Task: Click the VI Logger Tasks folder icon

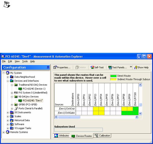Action: pyautogui.click(x=12, y=128)
